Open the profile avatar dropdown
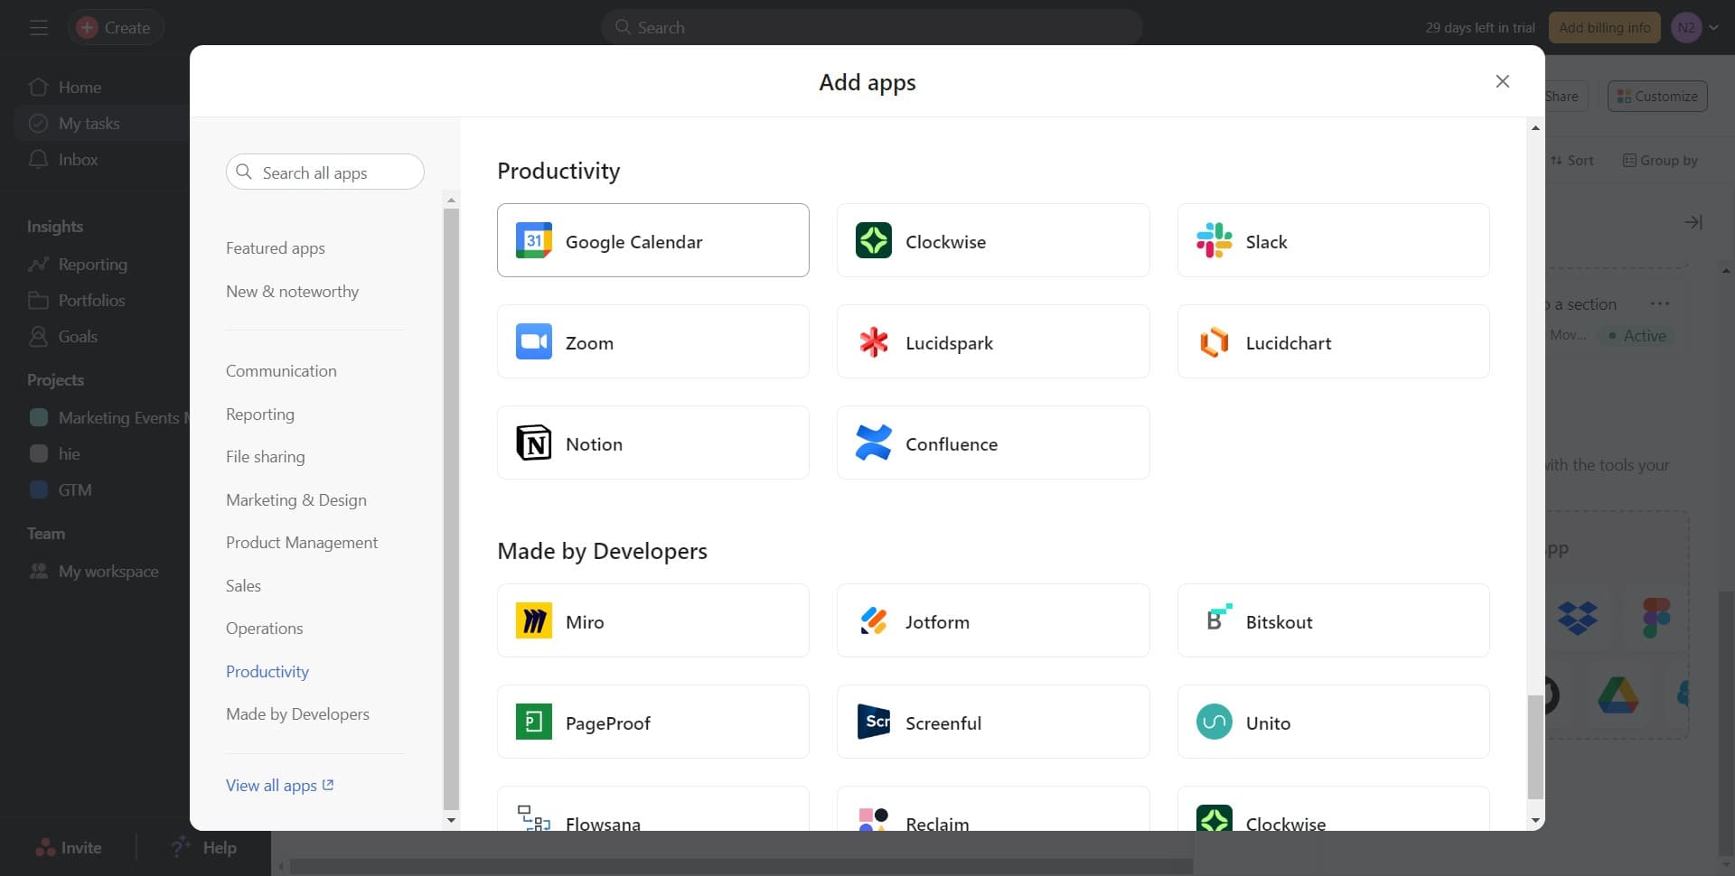 coord(1696,27)
